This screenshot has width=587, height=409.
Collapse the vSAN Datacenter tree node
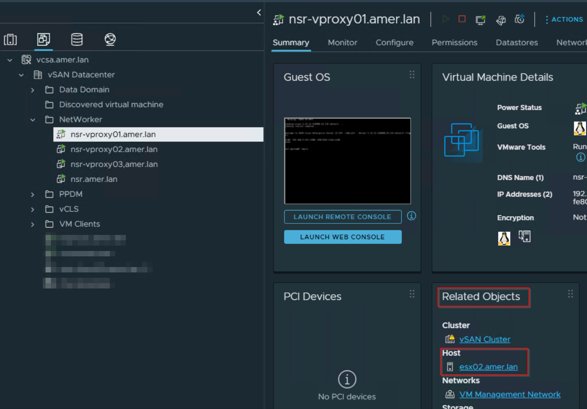(x=21, y=75)
